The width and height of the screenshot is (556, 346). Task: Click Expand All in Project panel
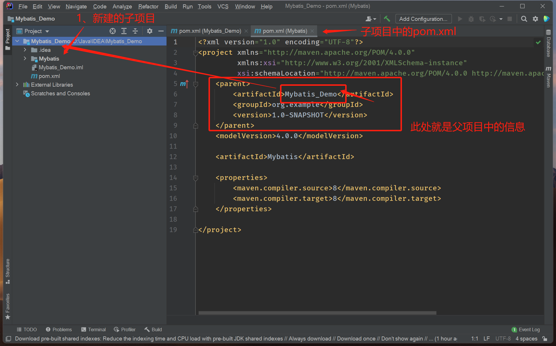[x=124, y=31]
